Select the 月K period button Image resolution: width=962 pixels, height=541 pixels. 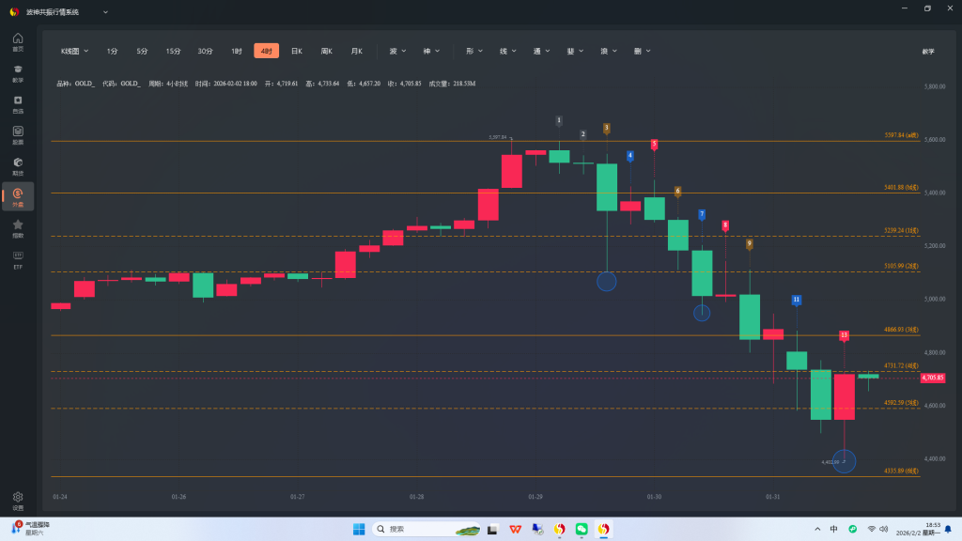(x=356, y=51)
